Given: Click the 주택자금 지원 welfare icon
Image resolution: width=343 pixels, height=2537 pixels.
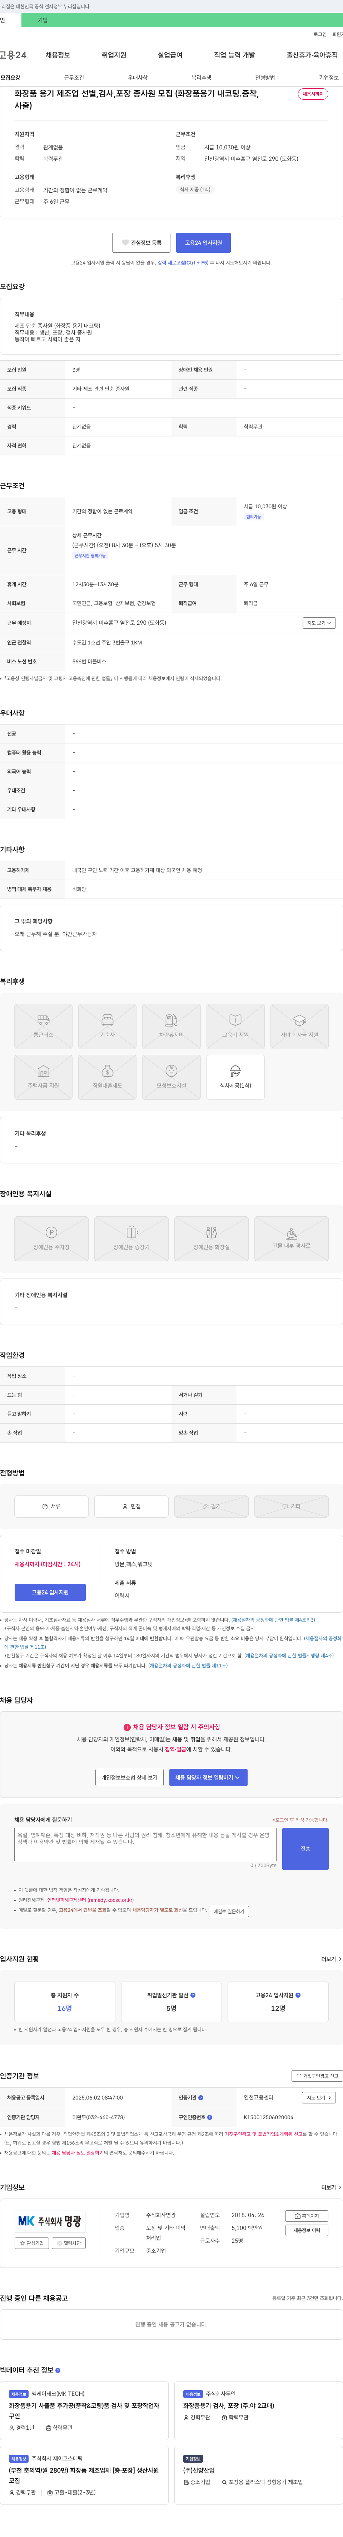Looking at the screenshot, I should (43, 1077).
